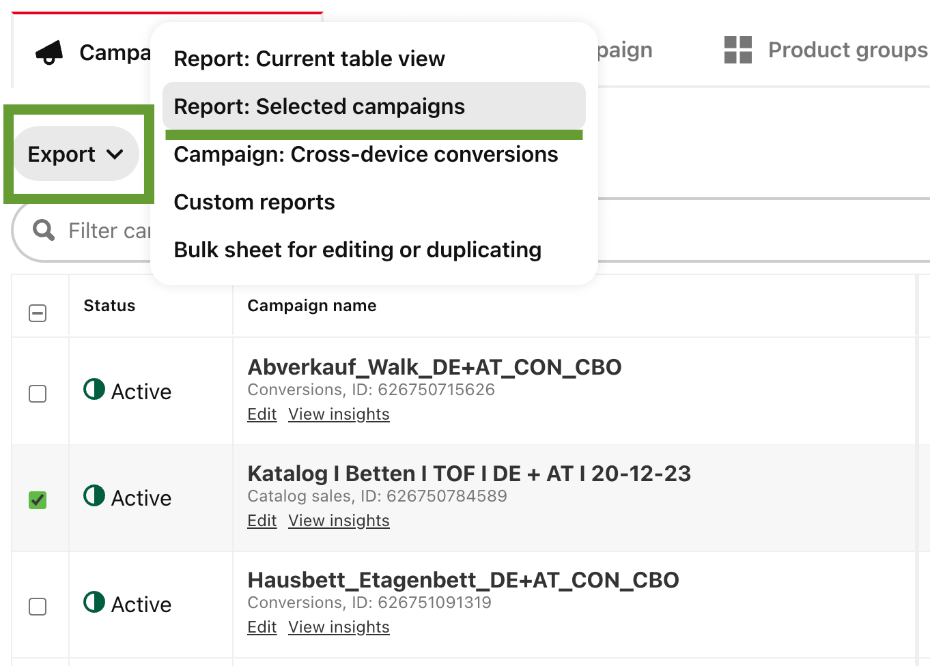This screenshot has height=666, width=930.
Task: Toggle the select-all checkbox in table header
Action: pos(38,313)
